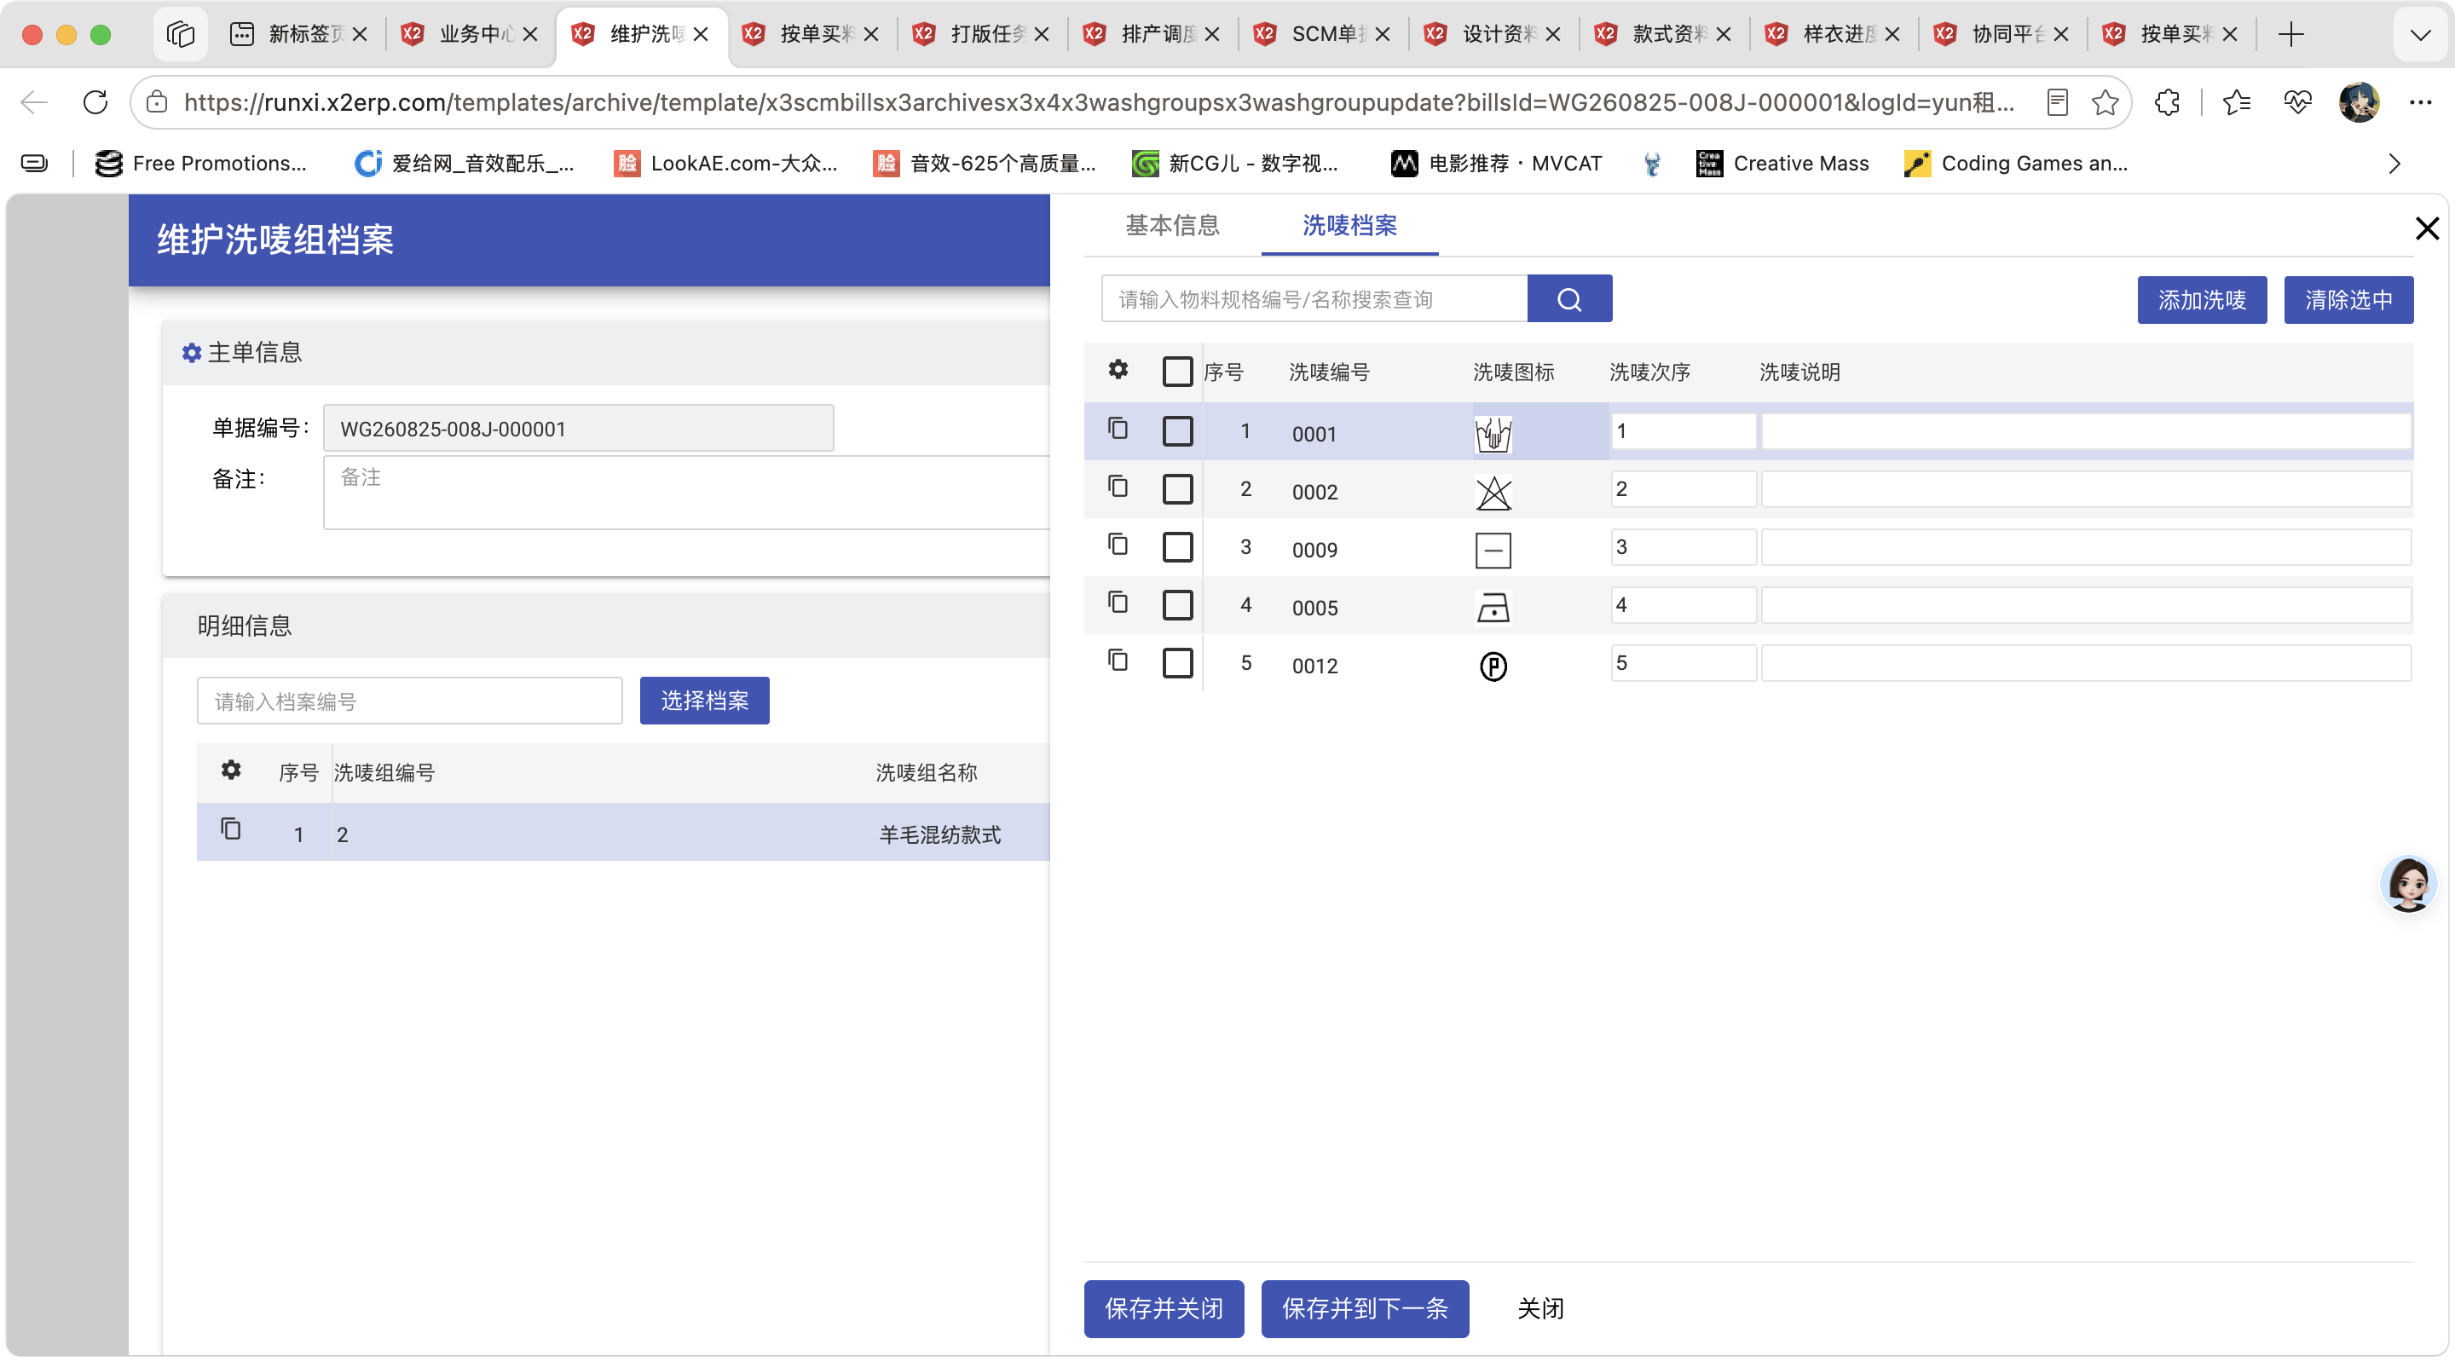
Task: Click 保存并到下一条 button
Action: 1365,1308
